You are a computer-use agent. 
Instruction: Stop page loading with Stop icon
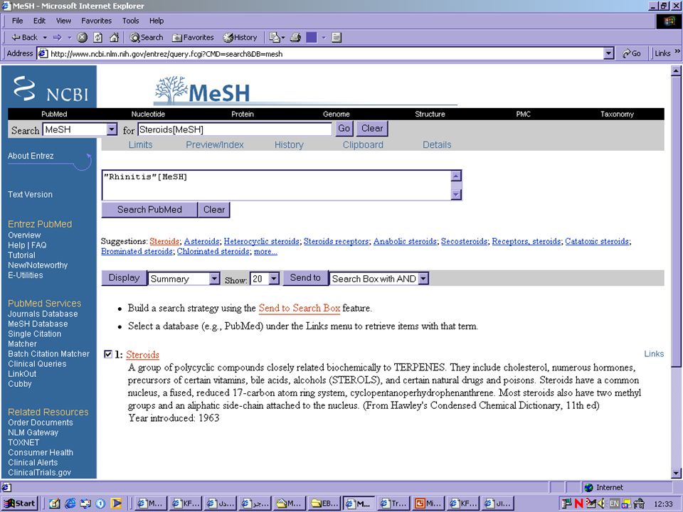(82, 38)
